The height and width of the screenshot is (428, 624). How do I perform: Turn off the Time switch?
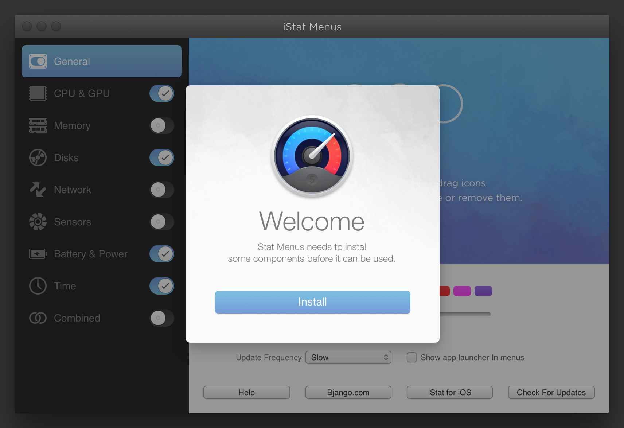tap(162, 286)
